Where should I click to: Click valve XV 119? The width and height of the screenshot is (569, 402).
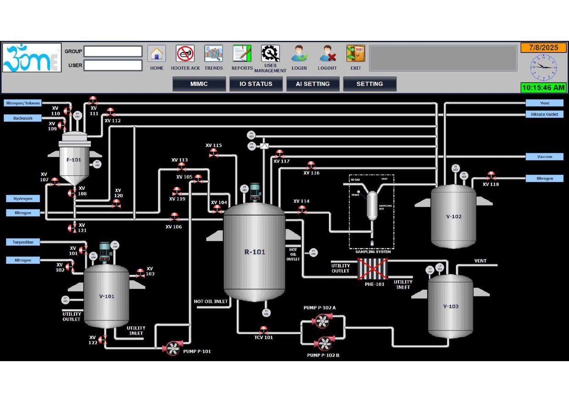pos(177,191)
